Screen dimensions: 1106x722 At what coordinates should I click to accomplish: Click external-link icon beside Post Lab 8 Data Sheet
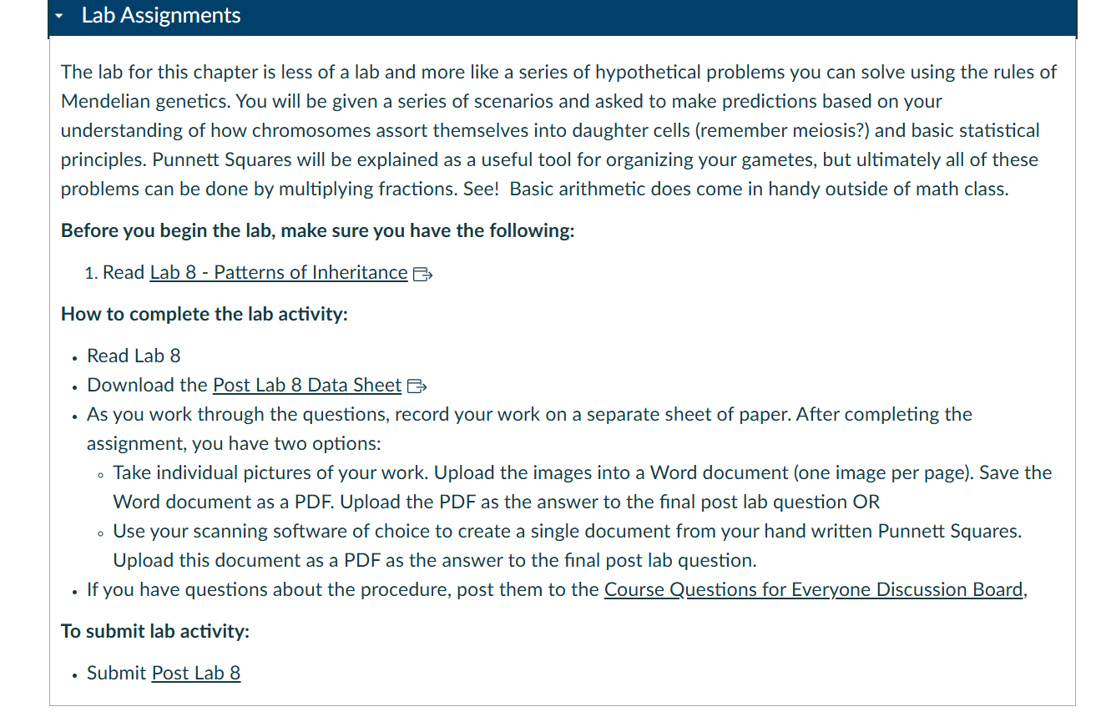(x=417, y=386)
